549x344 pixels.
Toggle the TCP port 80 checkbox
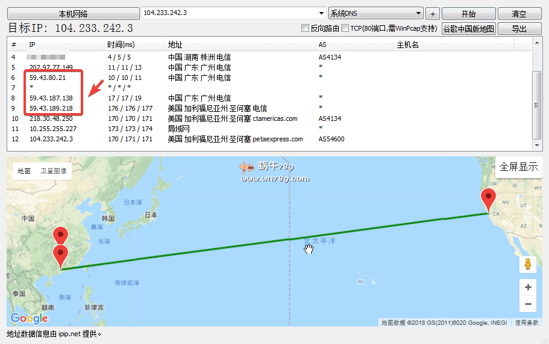(x=345, y=28)
